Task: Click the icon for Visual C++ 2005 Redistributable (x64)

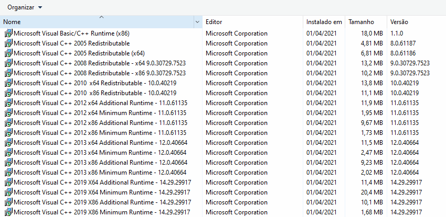Action: pos(9,53)
